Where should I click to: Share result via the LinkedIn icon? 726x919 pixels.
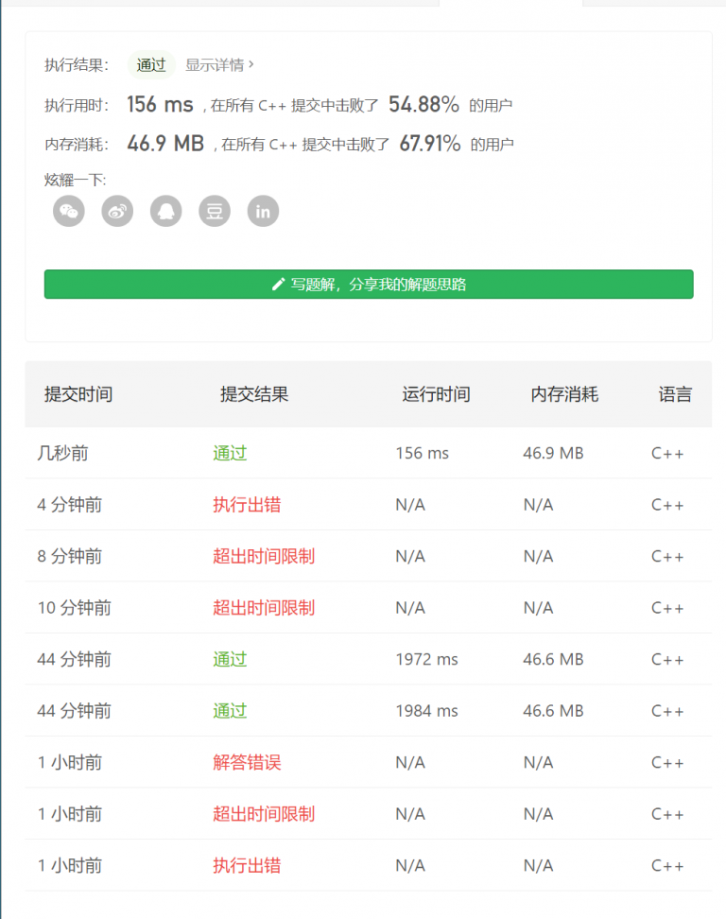pyautogui.click(x=263, y=211)
